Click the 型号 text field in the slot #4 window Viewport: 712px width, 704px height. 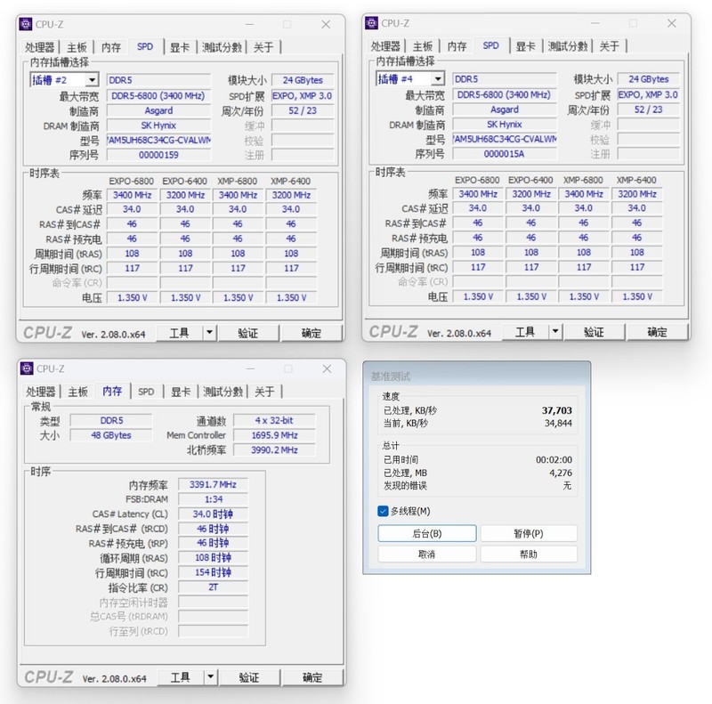505,140
